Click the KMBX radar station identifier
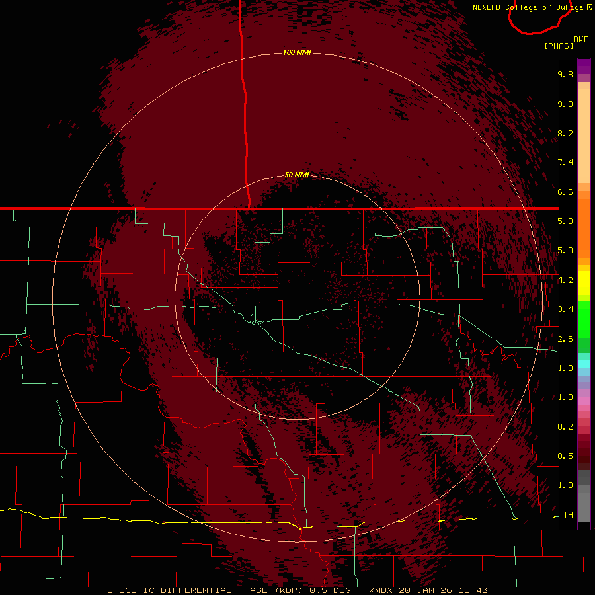This screenshot has height=595, width=595. (381, 590)
